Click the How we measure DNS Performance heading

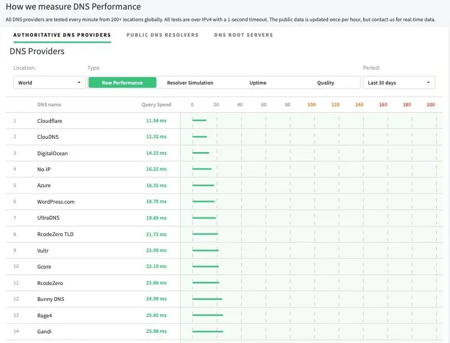point(73,6)
